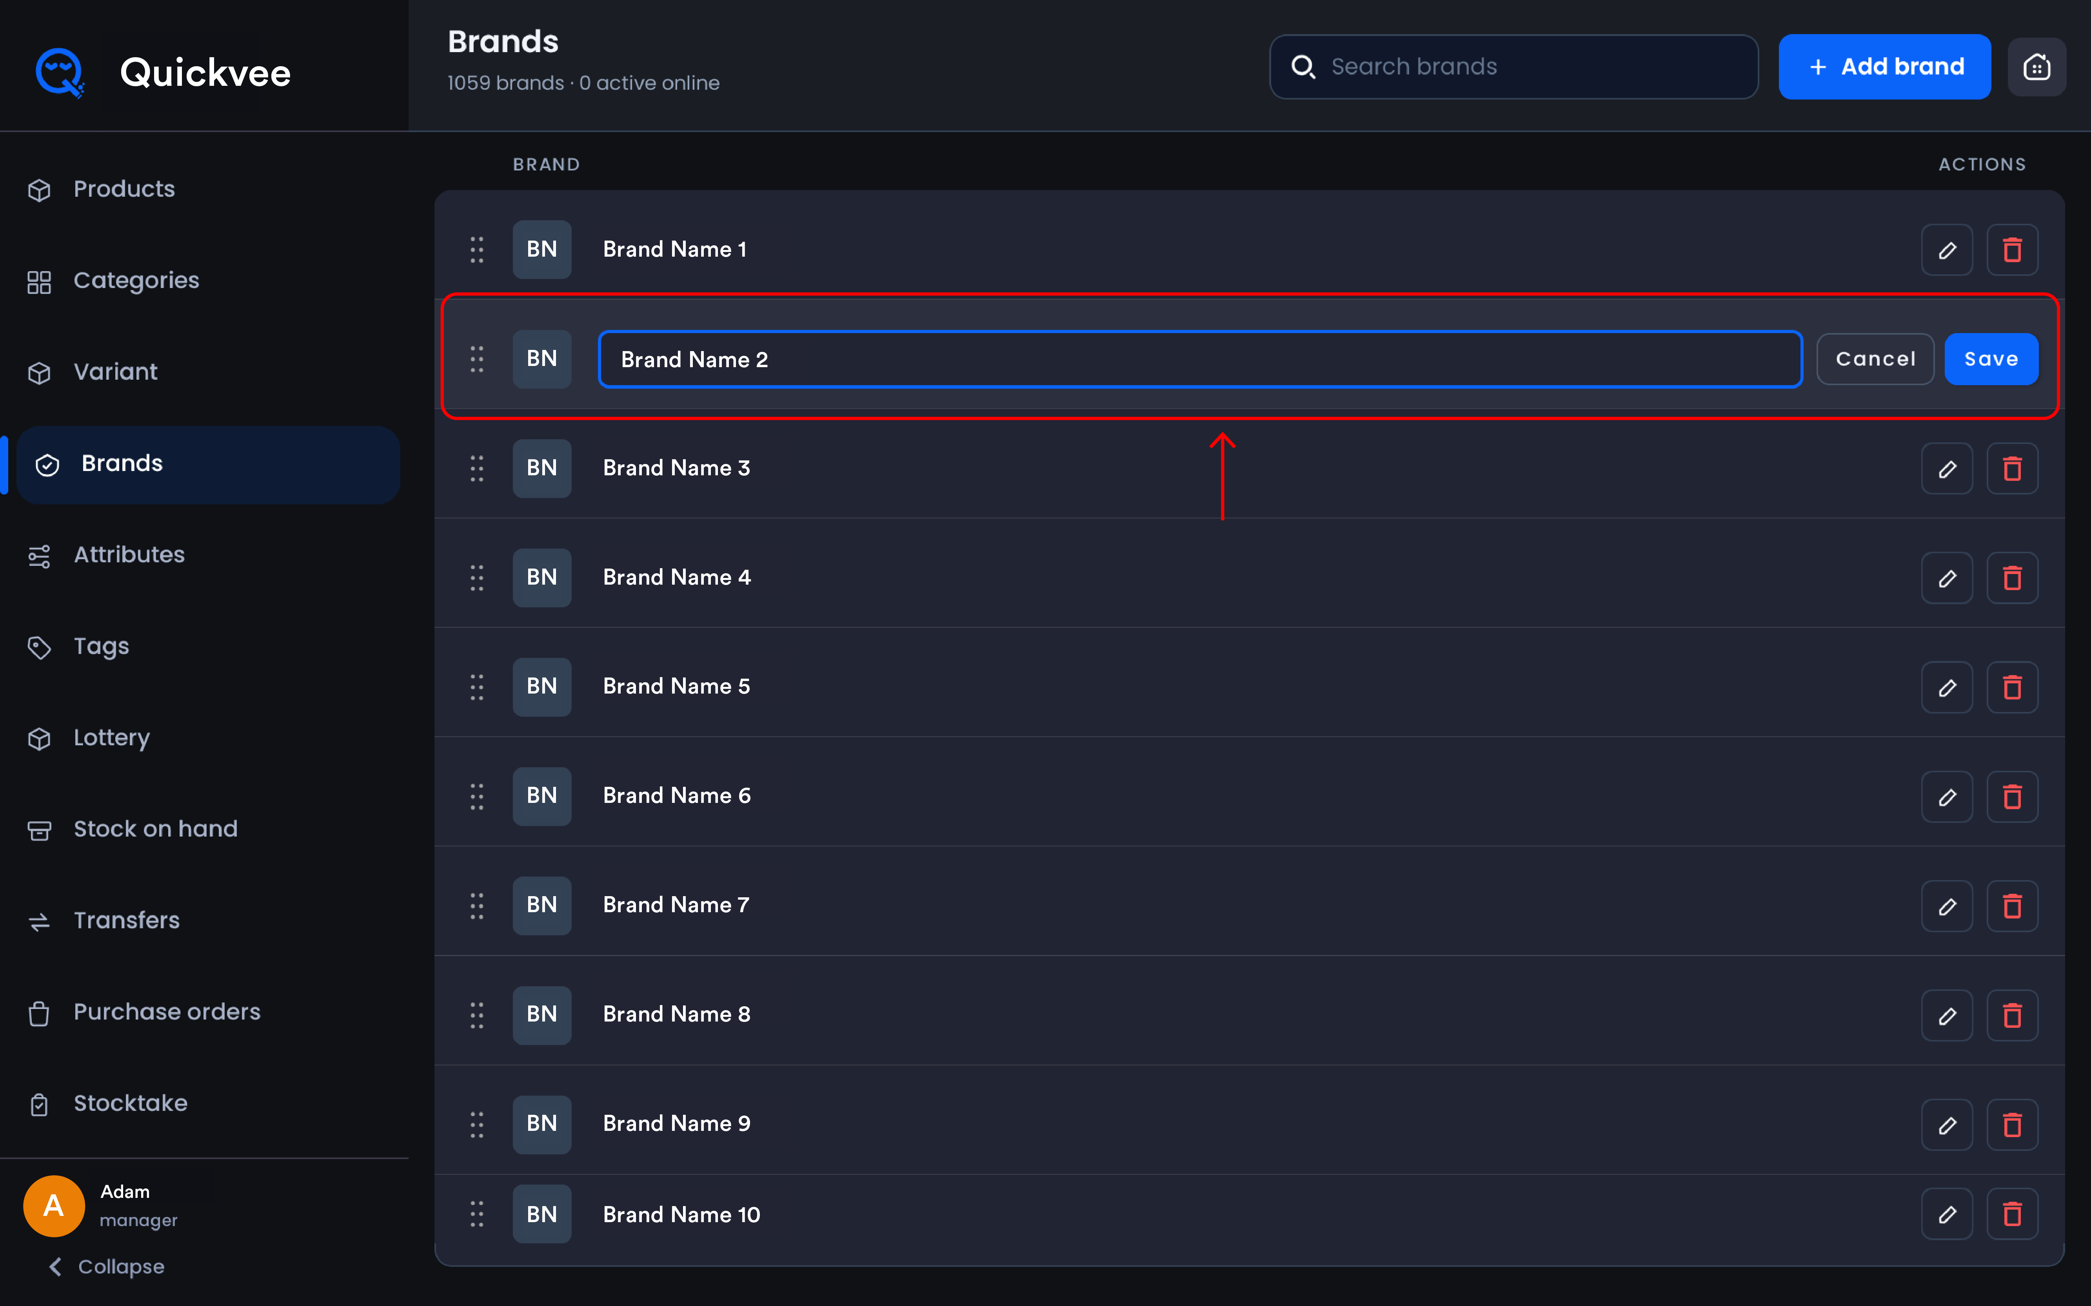Delete Brand Name 10 with trash icon

(x=2012, y=1214)
